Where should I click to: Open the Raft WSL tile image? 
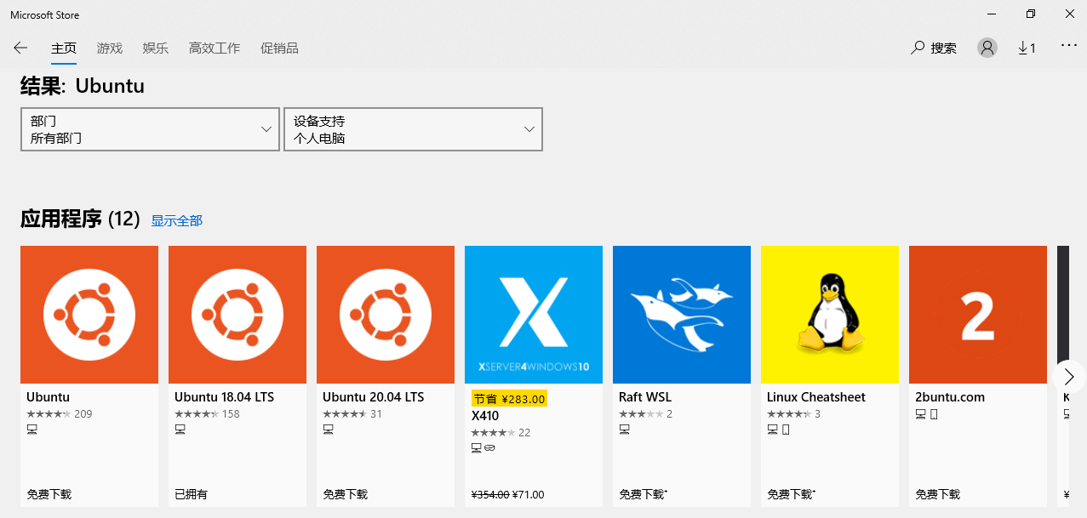point(682,315)
